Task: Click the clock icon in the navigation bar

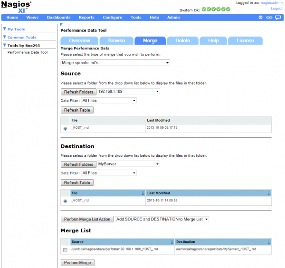Action: point(260,18)
